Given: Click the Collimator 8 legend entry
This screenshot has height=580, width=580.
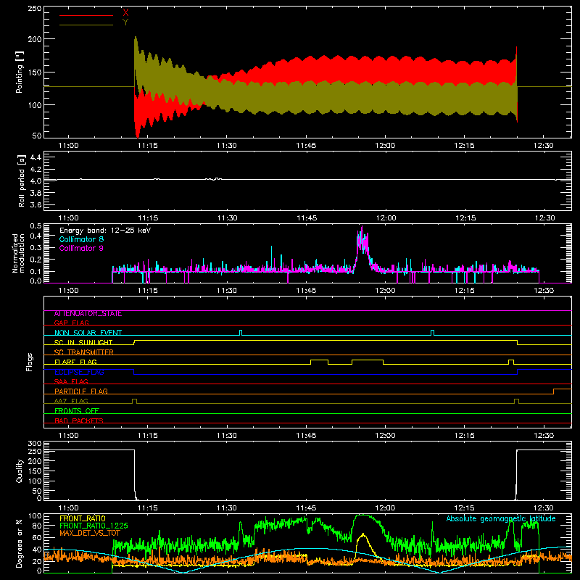Looking at the screenshot, I should (81, 239).
